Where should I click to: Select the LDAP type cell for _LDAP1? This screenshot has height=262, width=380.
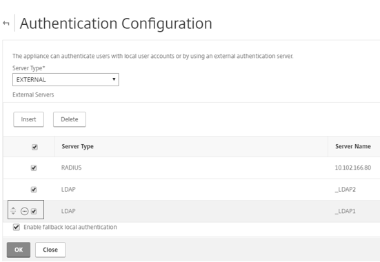point(68,211)
